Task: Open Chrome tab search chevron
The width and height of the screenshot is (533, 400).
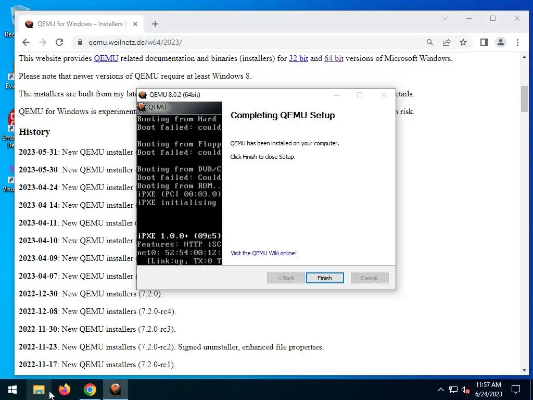Action: [x=445, y=18]
